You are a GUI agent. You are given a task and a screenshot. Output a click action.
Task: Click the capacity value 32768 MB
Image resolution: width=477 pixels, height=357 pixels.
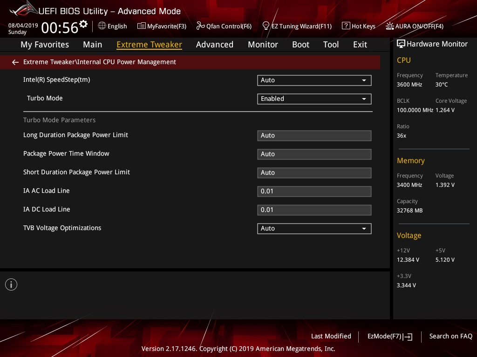[x=409, y=211]
